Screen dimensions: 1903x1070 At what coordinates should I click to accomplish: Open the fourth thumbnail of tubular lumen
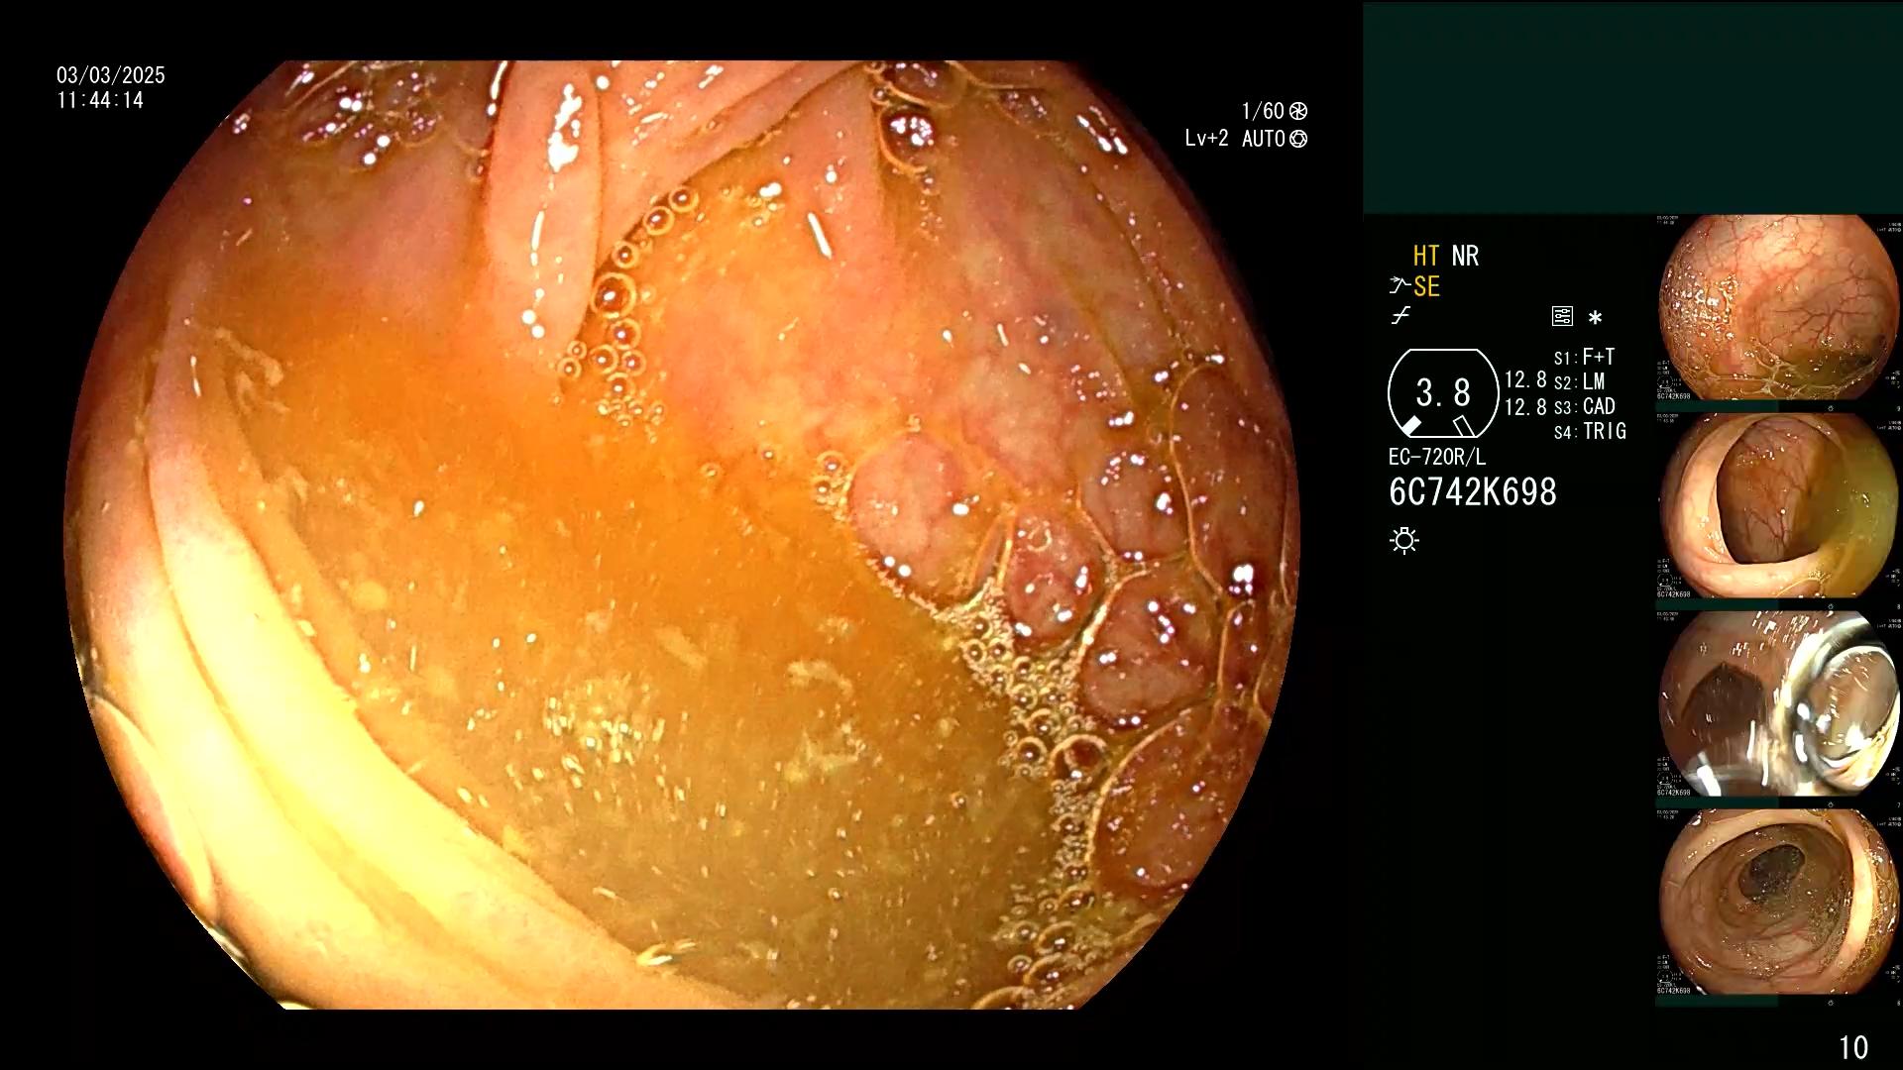coord(1778,903)
